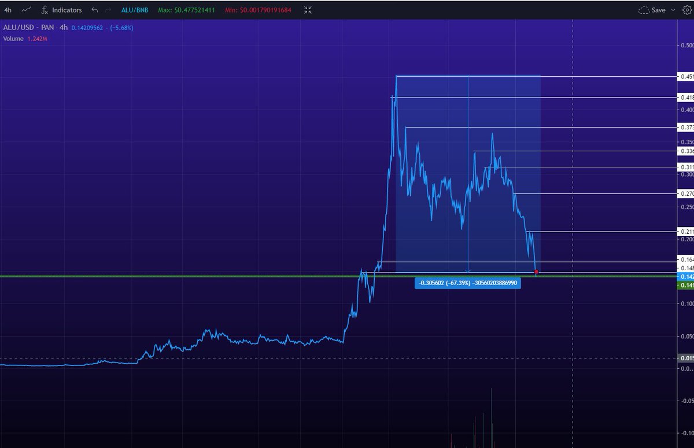The height and width of the screenshot is (448, 694).
Task: Click the 0.418 price level label
Action: [686, 98]
